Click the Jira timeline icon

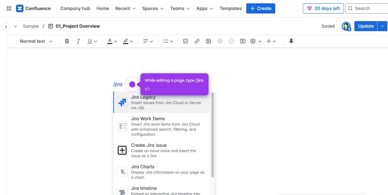pyautogui.click(x=122, y=192)
